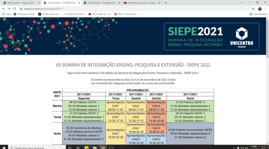Image resolution: width=269 pixels, height=149 pixels.
Task: Open the Apps bookmarks shortcut
Action: [7, 14]
